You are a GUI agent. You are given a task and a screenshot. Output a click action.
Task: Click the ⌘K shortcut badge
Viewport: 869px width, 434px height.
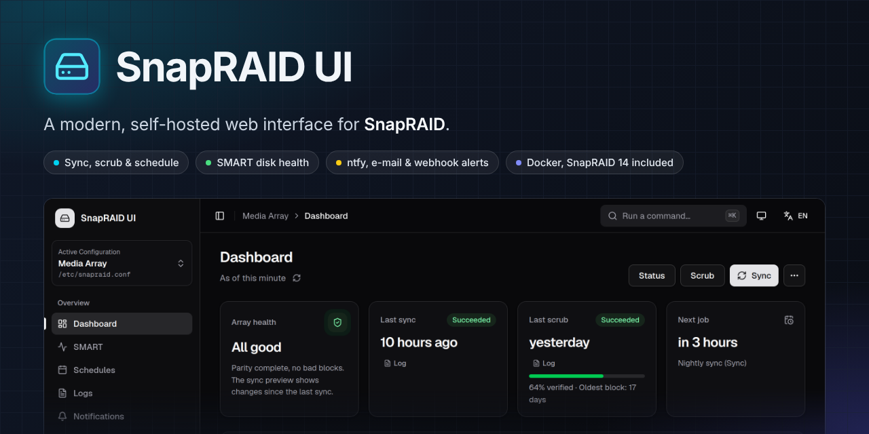point(733,216)
